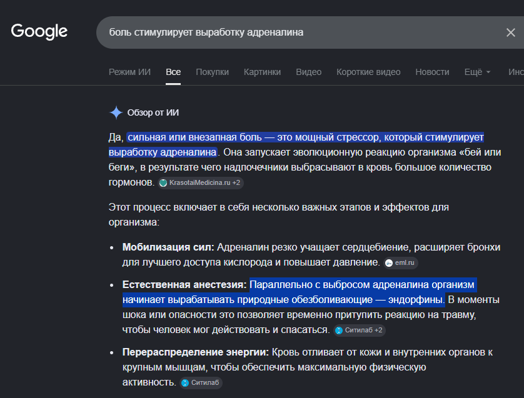The width and height of the screenshot is (524, 398).
Task: Click the AI overview sparkle icon
Action: click(116, 112)
